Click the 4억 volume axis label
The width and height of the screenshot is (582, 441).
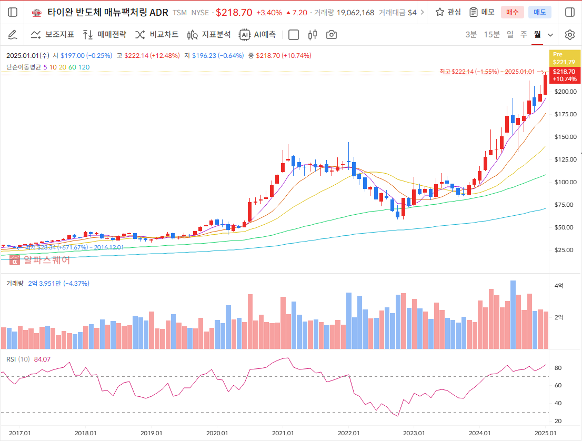(559, 285)
